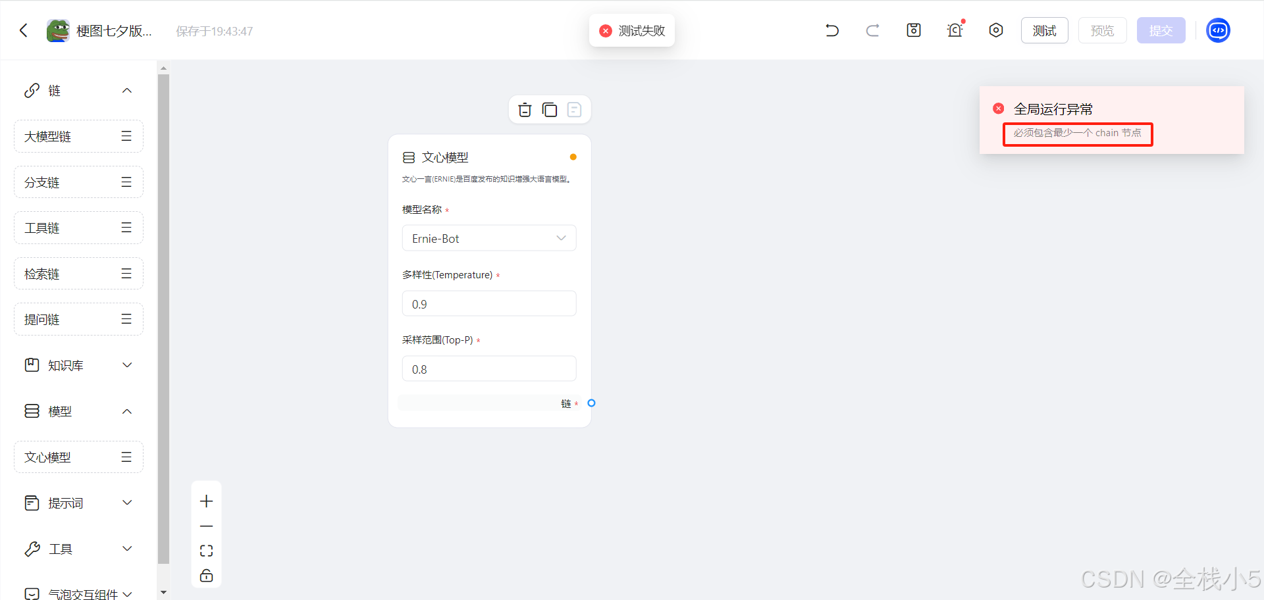
Task: Undo the last canvas action
Action: click(832, 30)
